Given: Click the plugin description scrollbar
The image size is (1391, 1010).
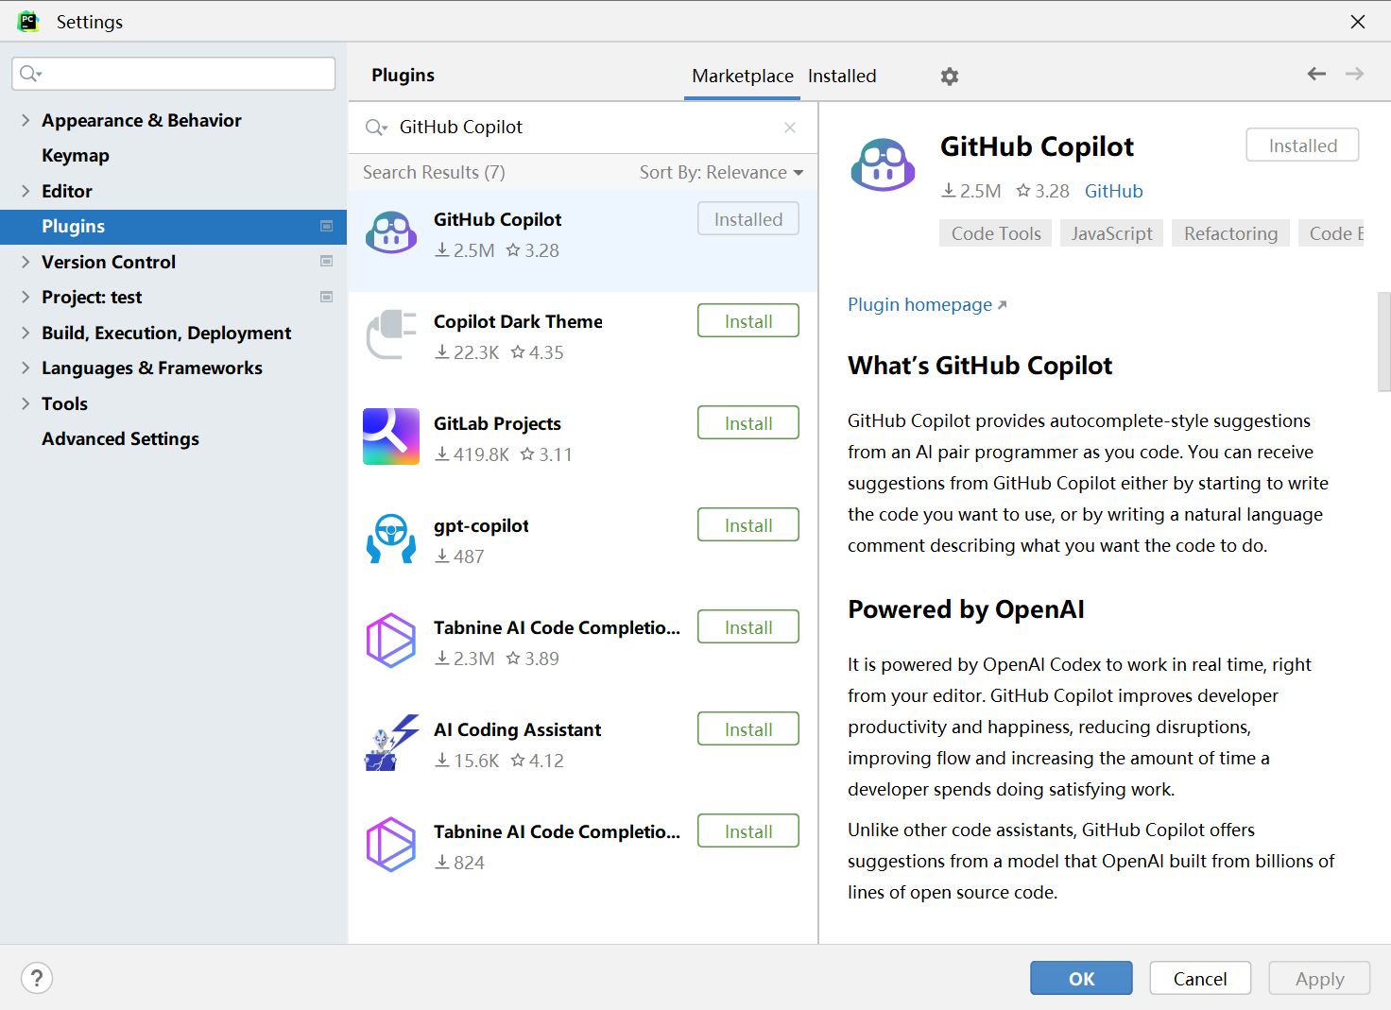Looking at the screenshot, I should [1384, 341].
